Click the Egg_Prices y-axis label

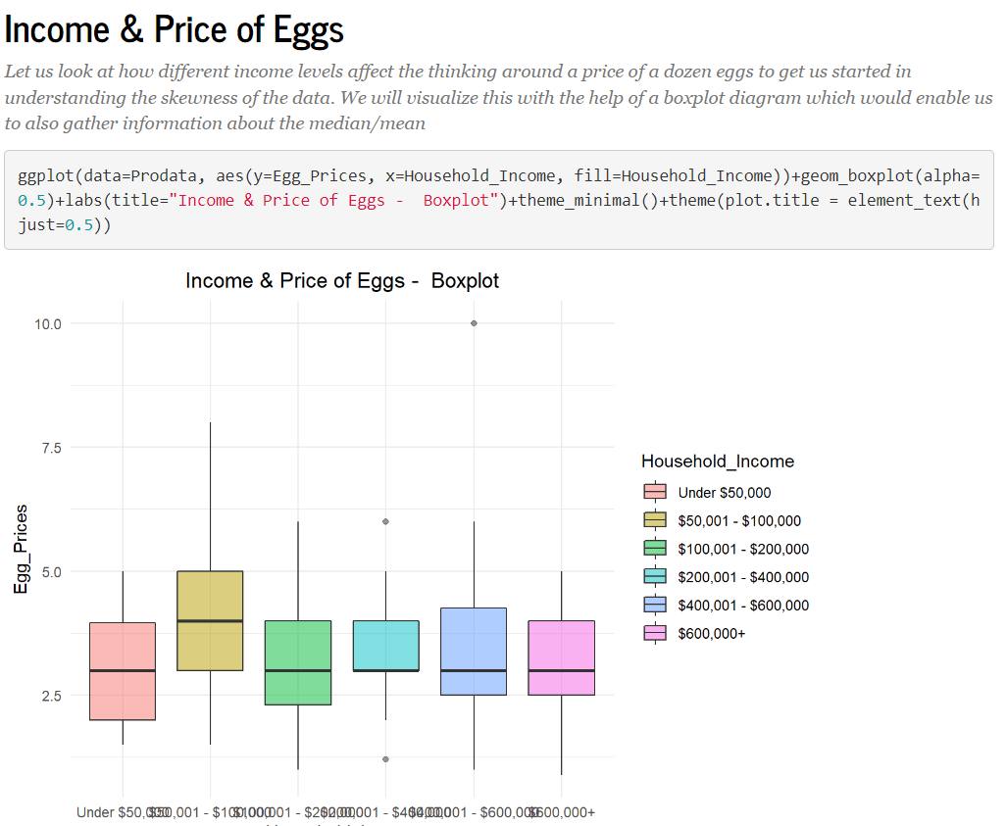pos(22,550)
